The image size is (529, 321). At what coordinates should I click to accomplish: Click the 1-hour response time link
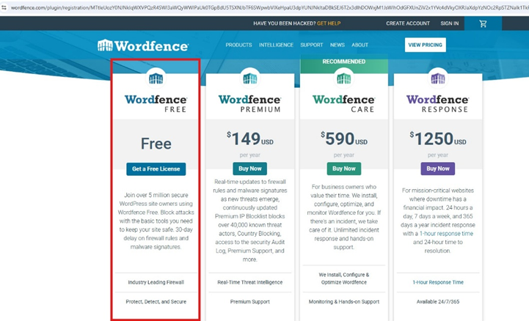click(x=446, y=234)
